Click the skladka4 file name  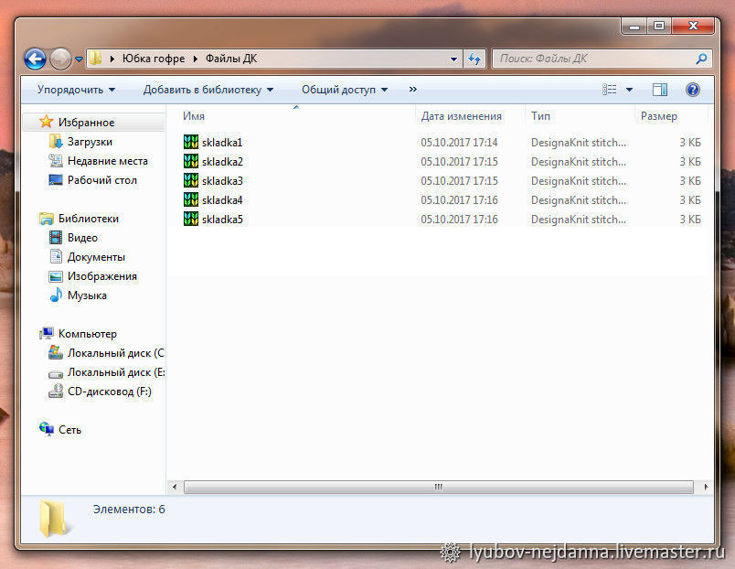pyautogui.click(x=222, y=199)
